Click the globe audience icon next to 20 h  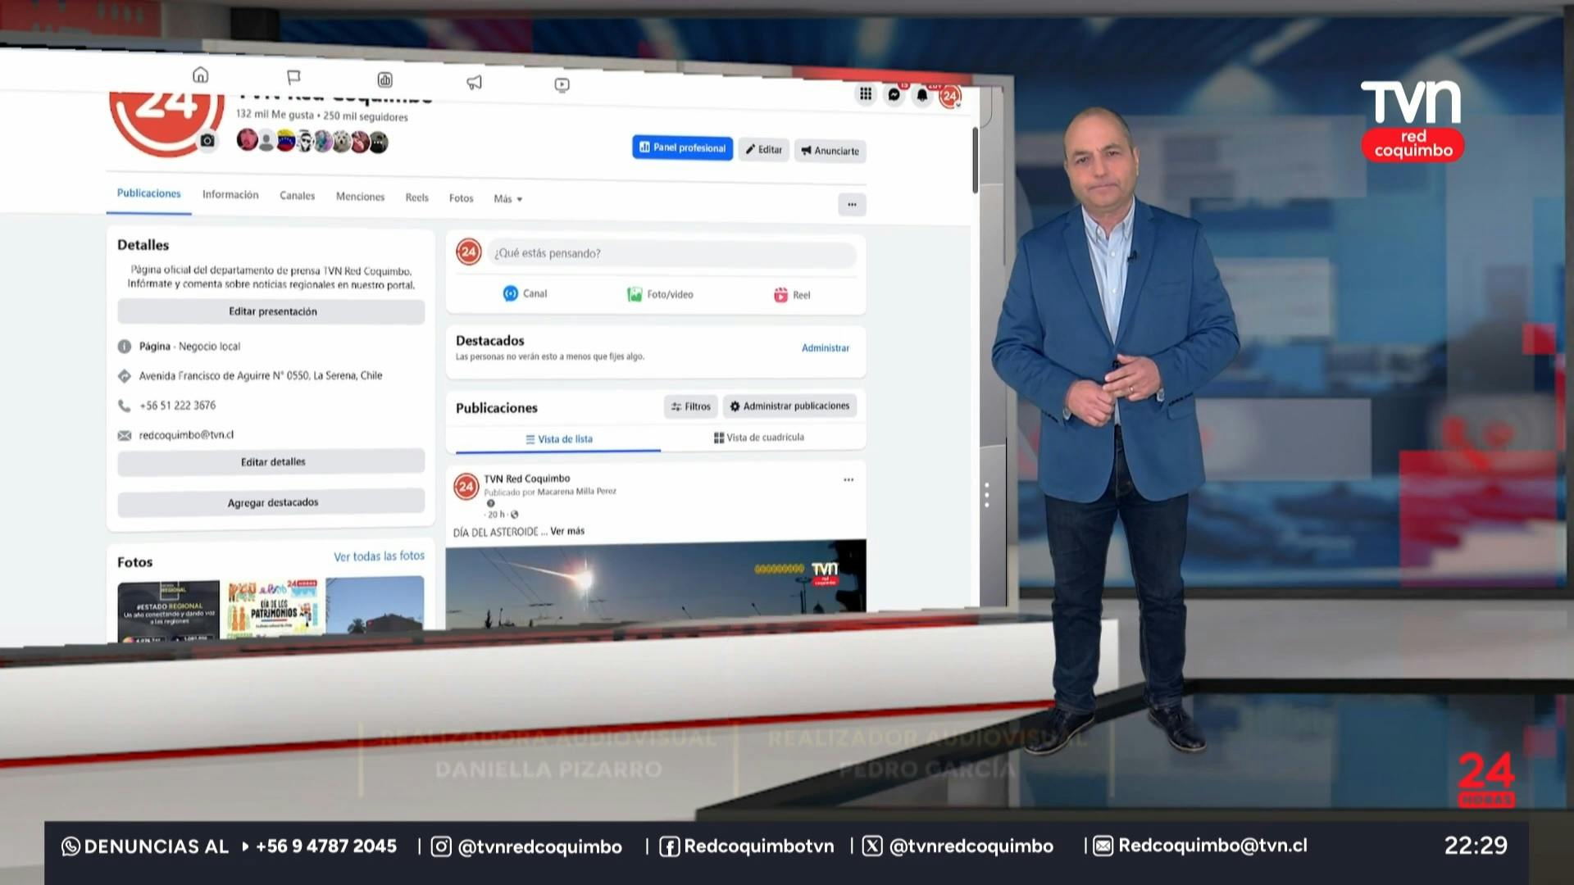[515, 515]
